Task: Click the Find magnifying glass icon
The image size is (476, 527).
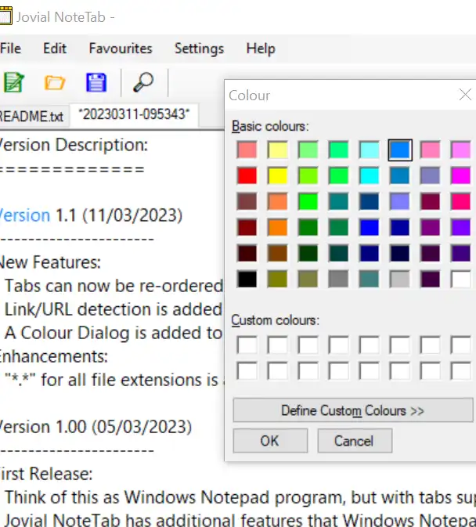Action: pos(143,82)
